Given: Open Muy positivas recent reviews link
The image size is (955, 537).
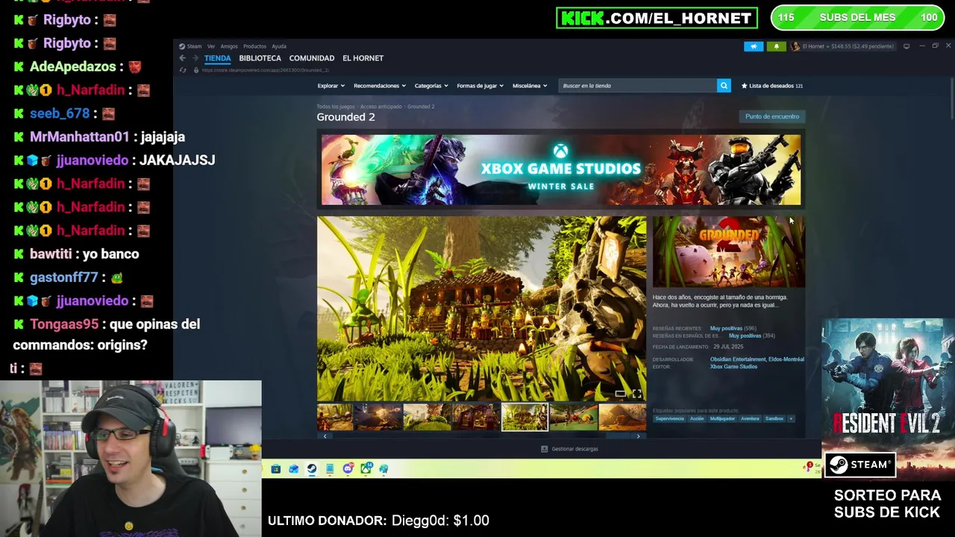Looking at the screenshot, I should (726, 328).
